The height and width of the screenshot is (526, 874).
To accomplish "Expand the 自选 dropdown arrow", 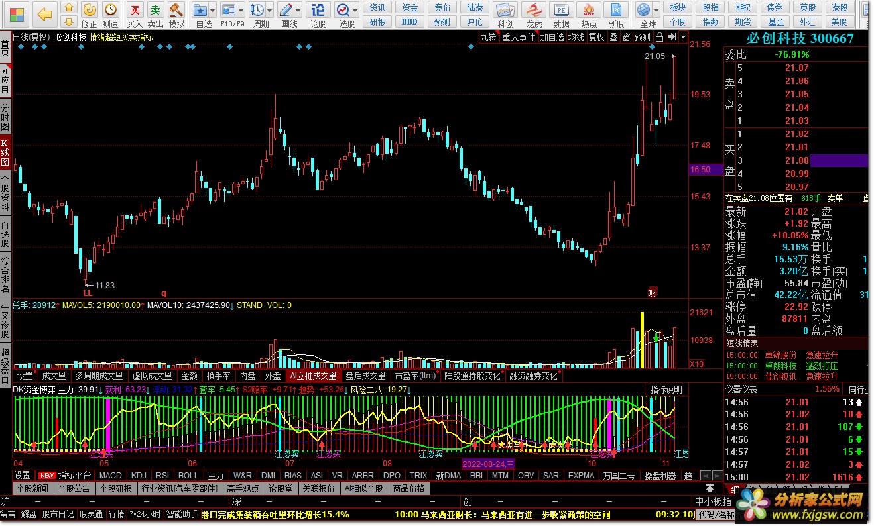I will click(213, 11).
